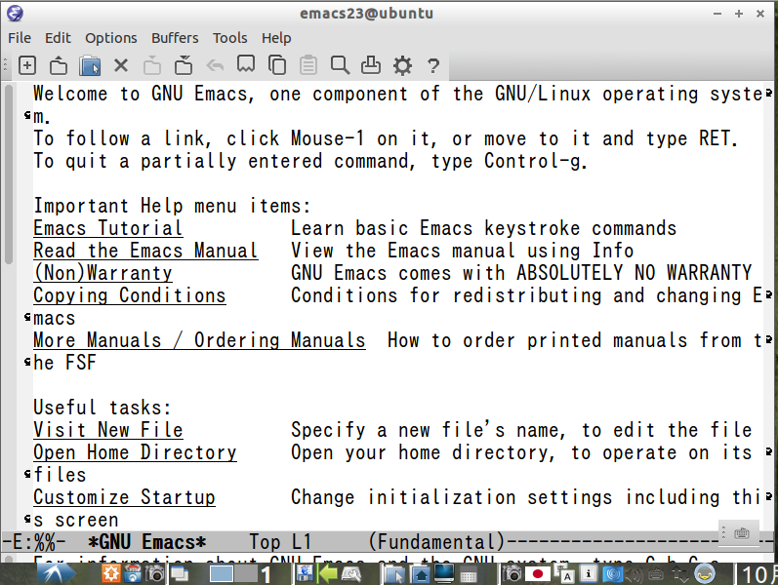Image resolution: width=778 pixels, height=585 pixels.
Task: Click the vertical scrollbar thumb
Action: 9,175
